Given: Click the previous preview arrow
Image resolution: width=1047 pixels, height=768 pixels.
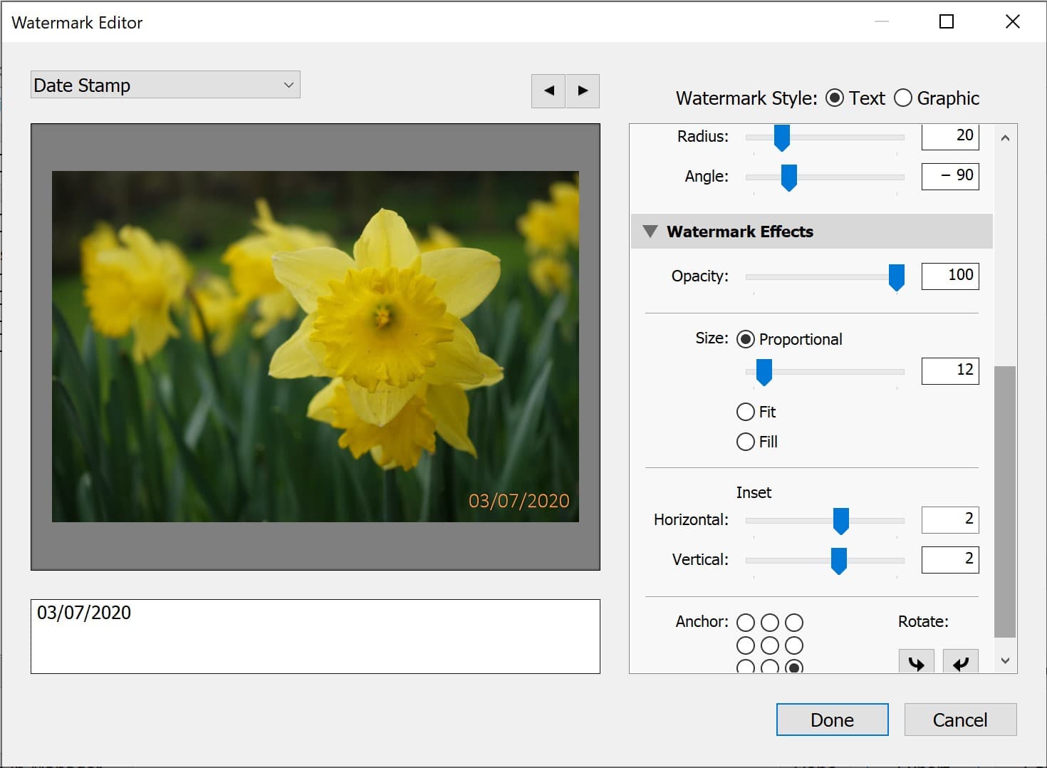Looking at the screenshot, I should point(548,91).
